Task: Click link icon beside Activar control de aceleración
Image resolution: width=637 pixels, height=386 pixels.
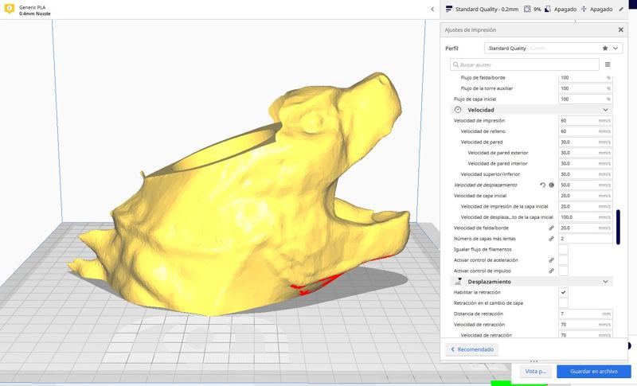Action: point(551,260)
